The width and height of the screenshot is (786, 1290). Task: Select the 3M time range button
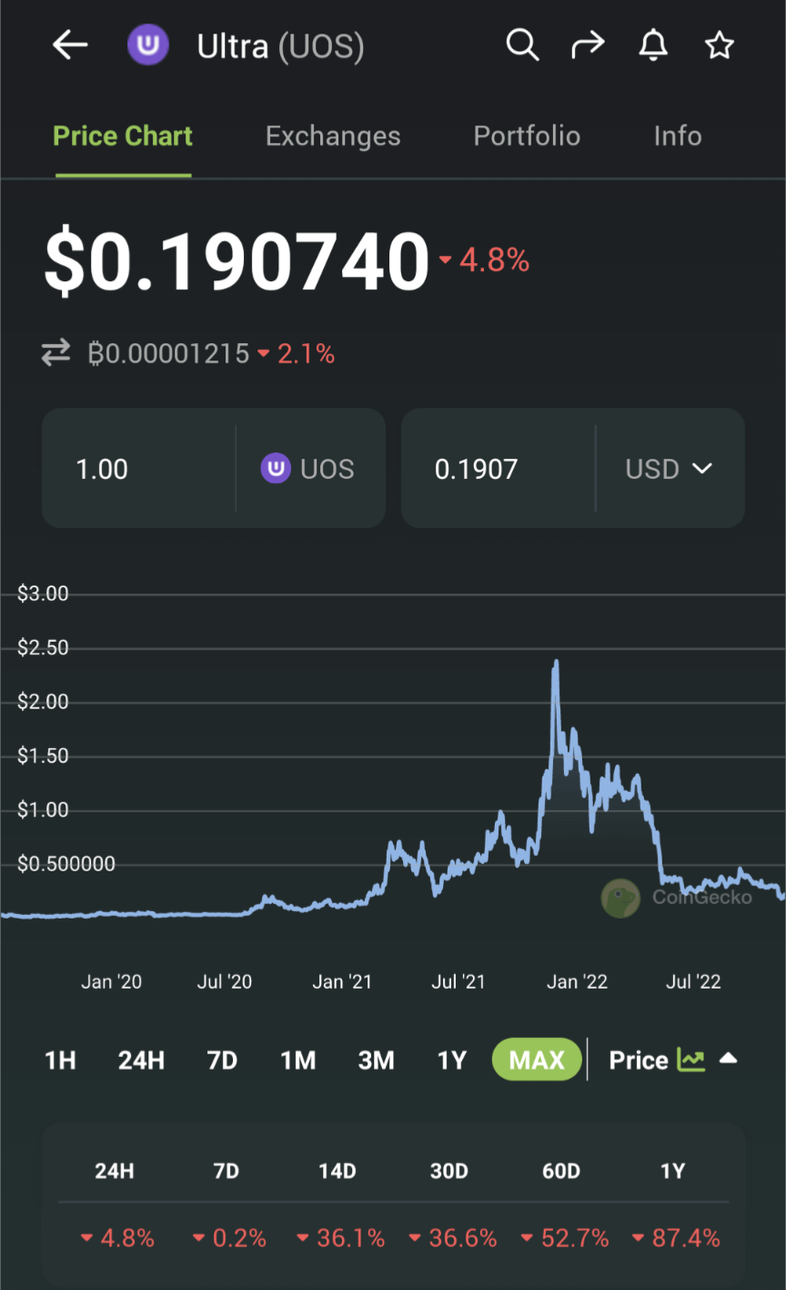tap(376, 1060)
